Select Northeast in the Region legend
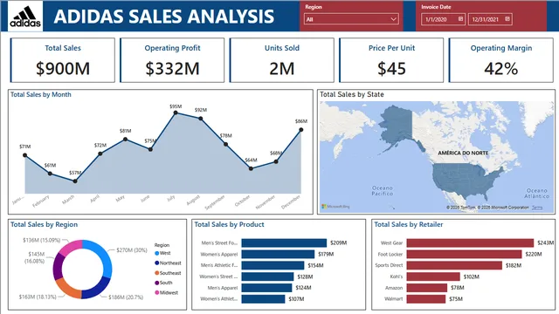 [x=168, y=263]
